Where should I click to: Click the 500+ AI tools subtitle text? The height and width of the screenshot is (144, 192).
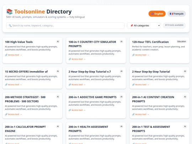(x=46, y=17)
